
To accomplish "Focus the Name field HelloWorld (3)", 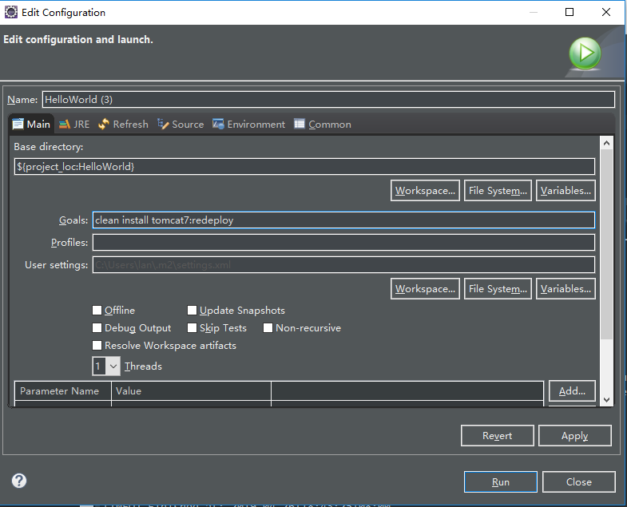I will [328, 100].
